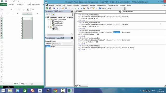Open the Select_activate1 procedure dropdown
166x93 pixels.
[x=165, y=12]
